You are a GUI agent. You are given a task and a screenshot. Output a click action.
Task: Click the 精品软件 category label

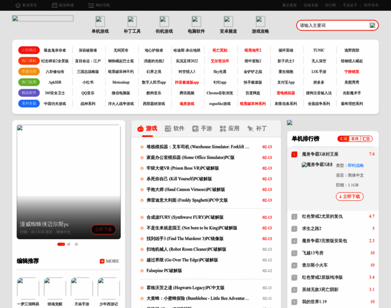pyautogui.click(x=29, y=93)
